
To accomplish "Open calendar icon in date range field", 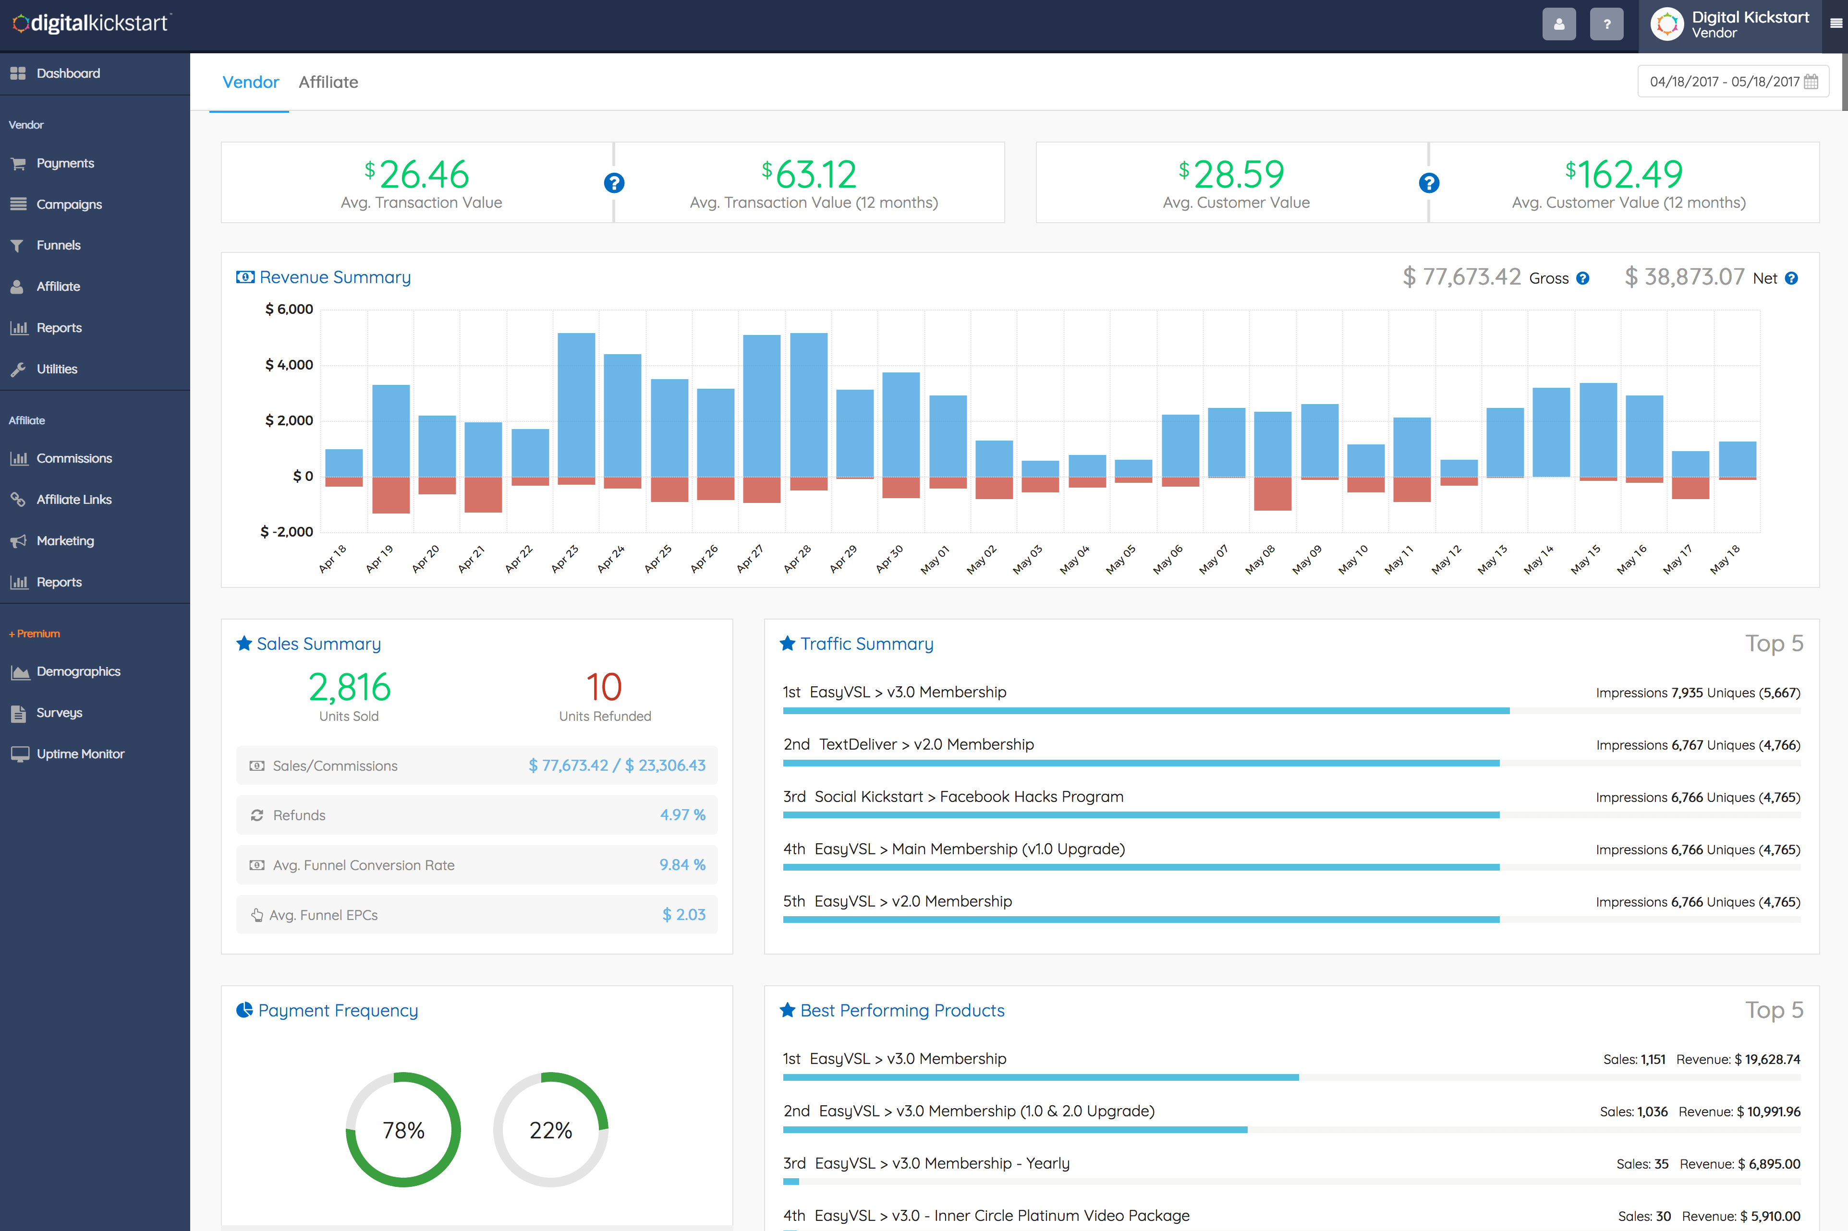I will click(1811, 82).
